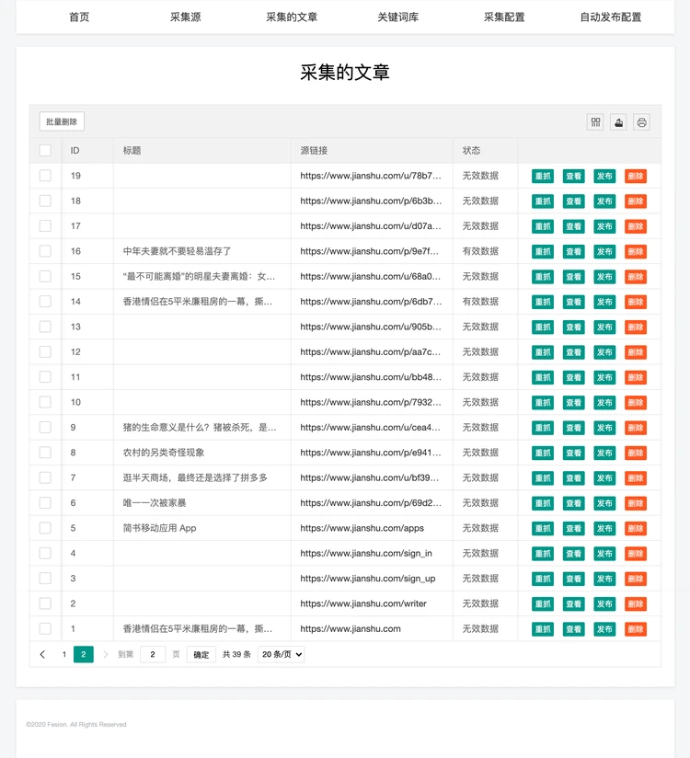Click 查看 button for row ID 14

click(573, 302)
